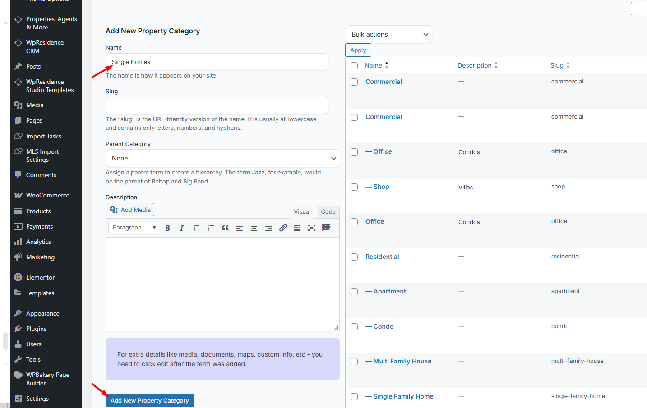The width and height of the screenshot is (647, 408).
Task: Enable fullscreen editor mode
Action: pyautogui.click(x=312, y=228)
